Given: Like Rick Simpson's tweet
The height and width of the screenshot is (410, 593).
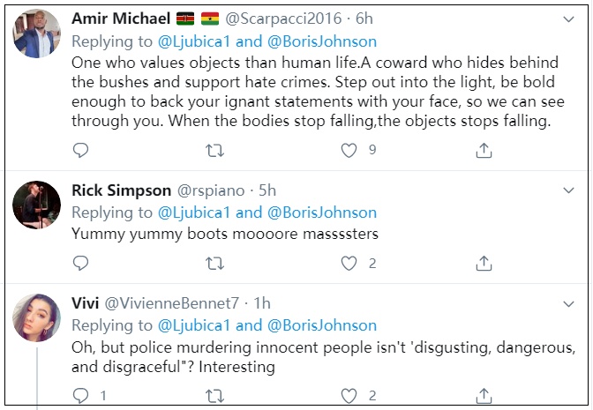Looking at the screenshot, I should (x=349, y=263).
